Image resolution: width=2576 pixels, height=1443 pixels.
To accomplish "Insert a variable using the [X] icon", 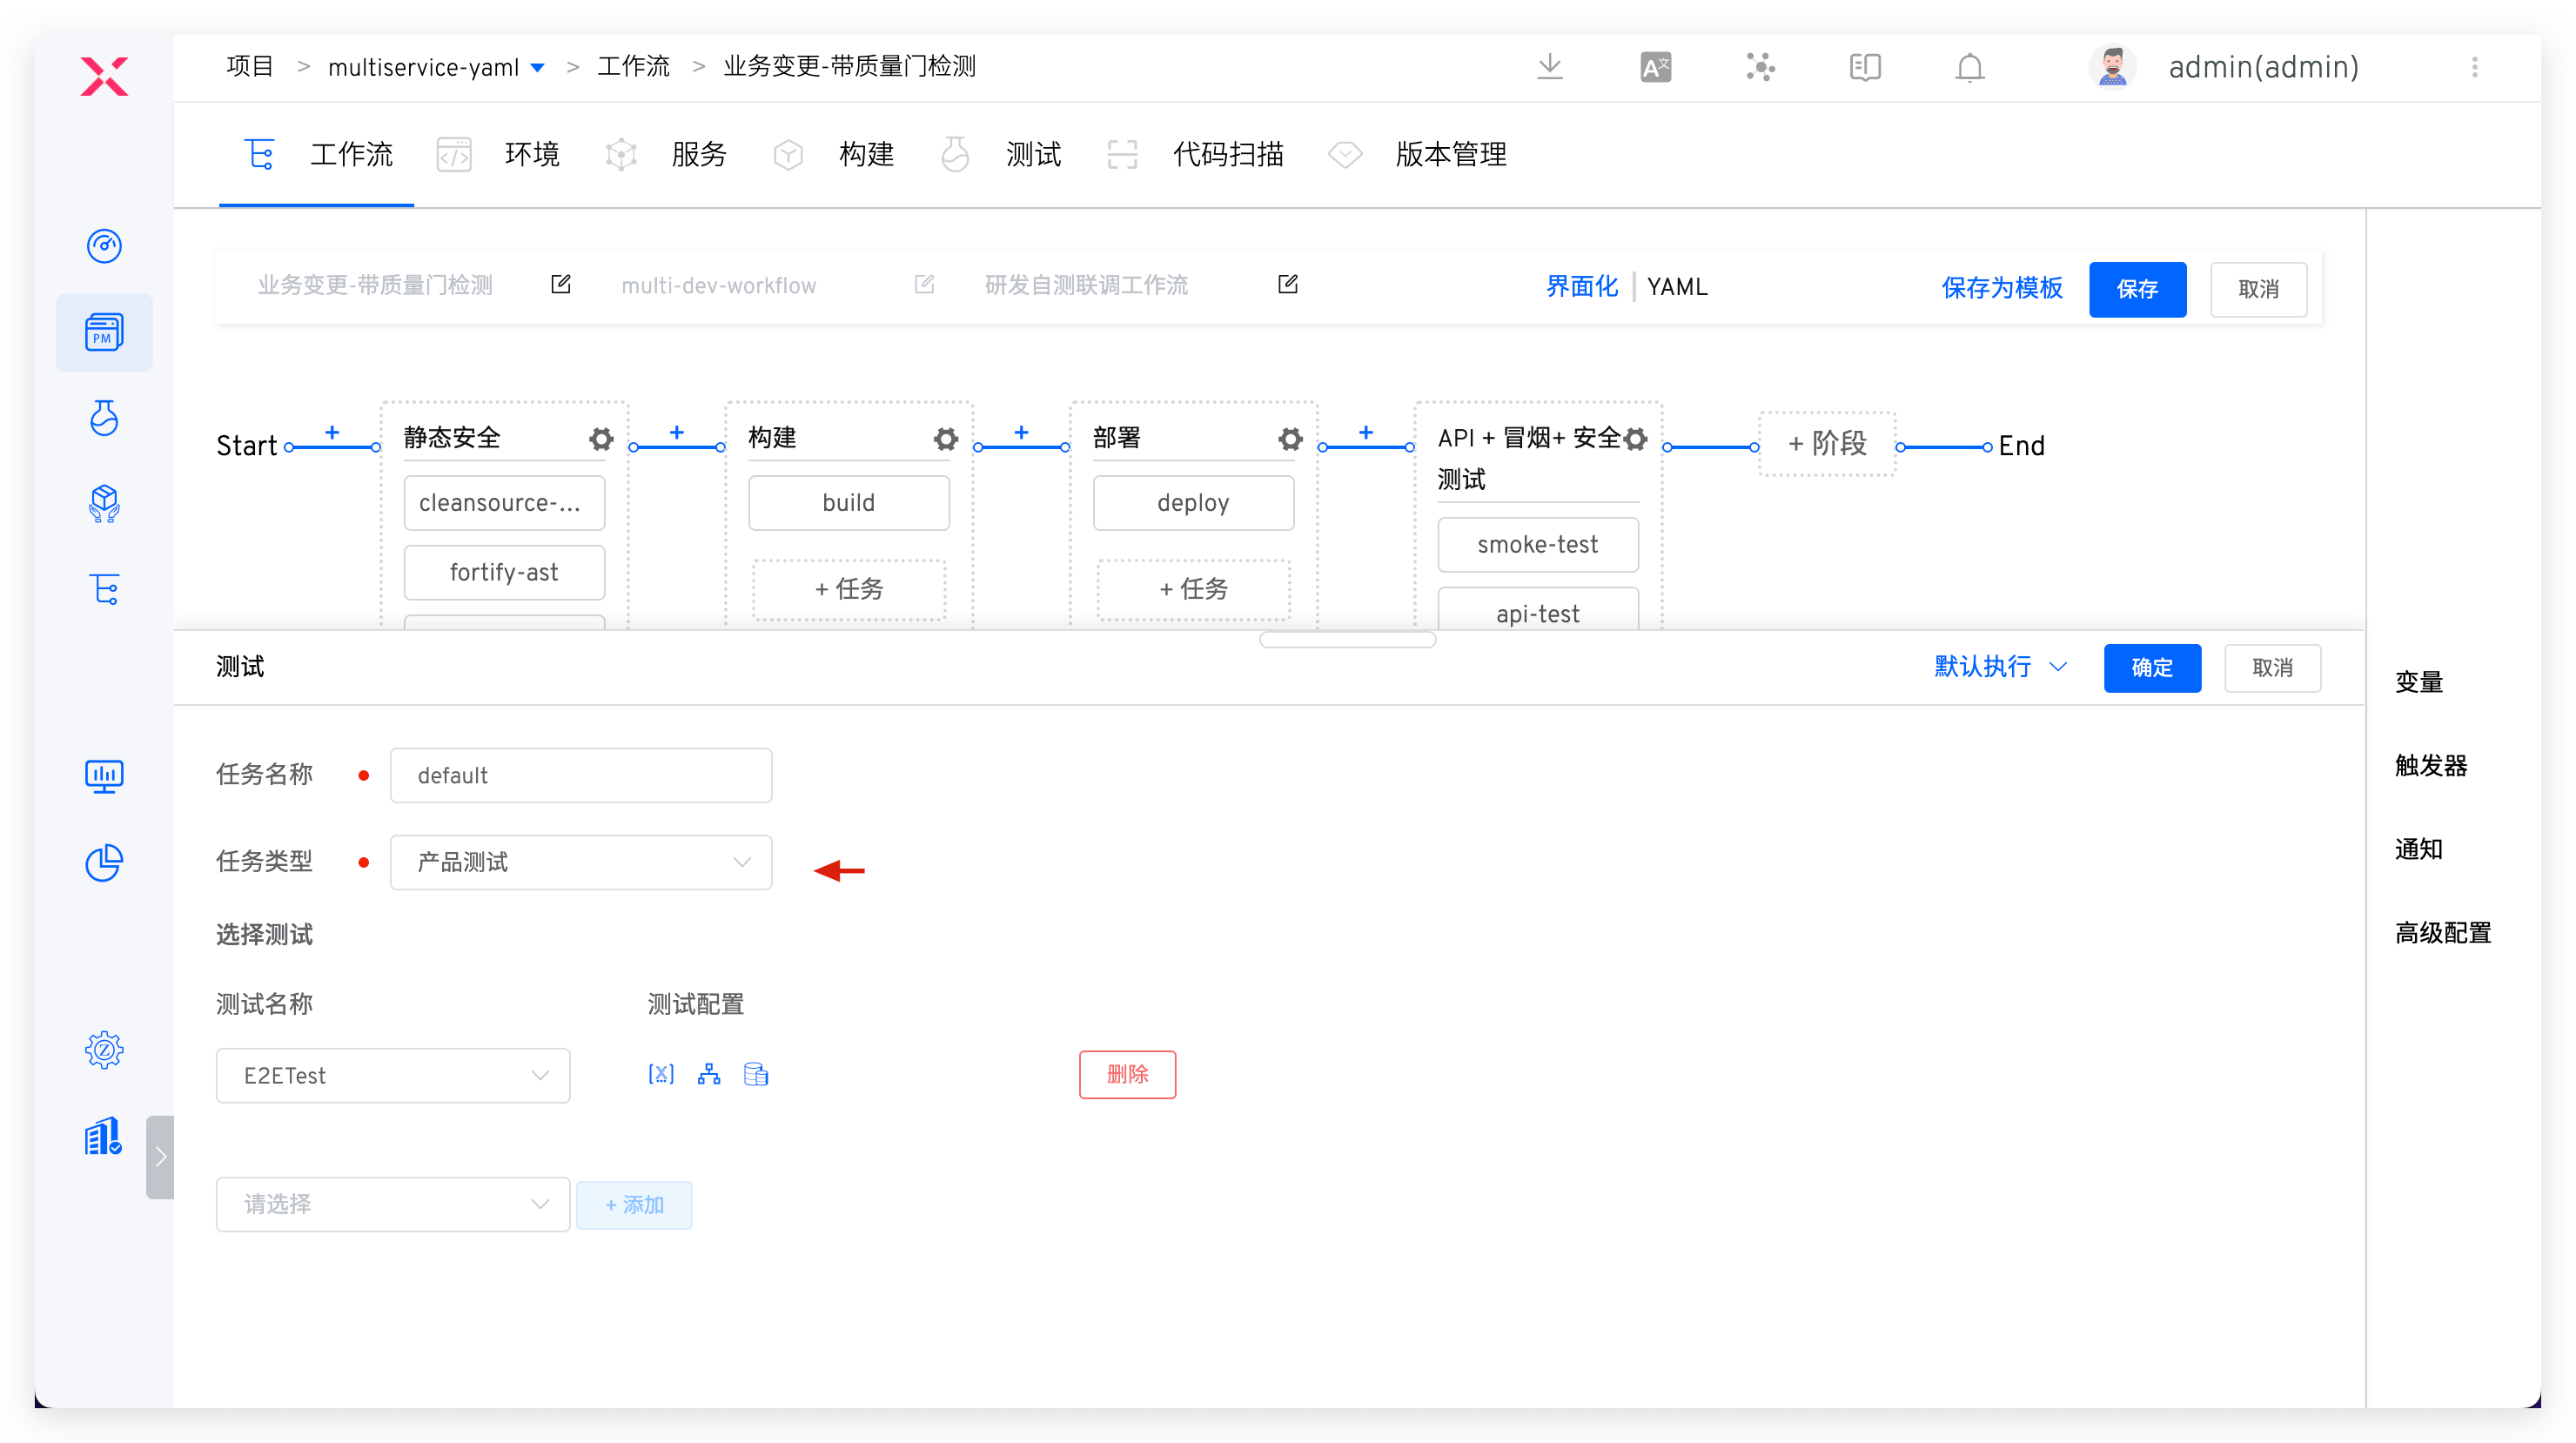I will (x=661, y=1074).
